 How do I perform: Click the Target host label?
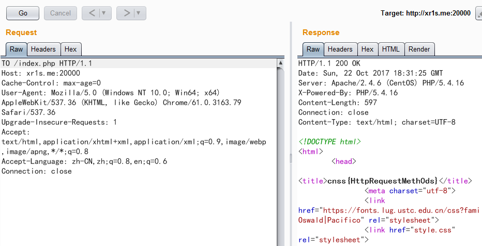[425, 13]
